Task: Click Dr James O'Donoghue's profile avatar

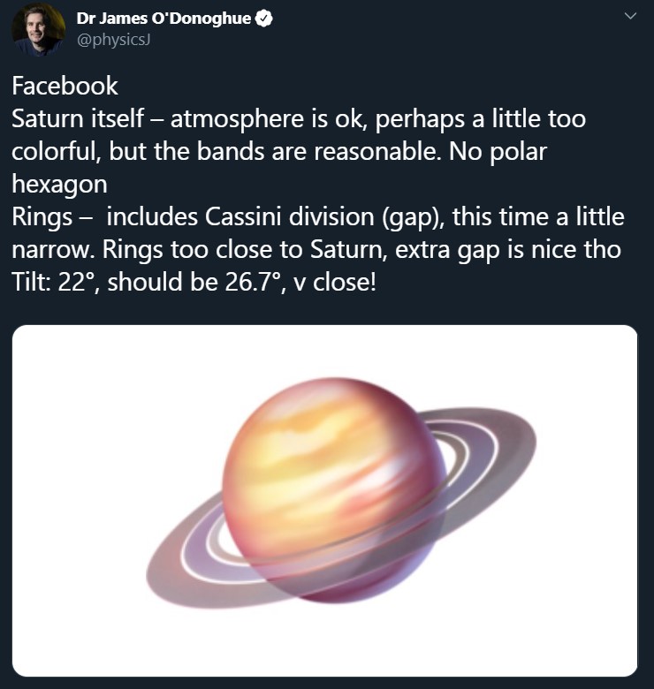Action: pyautogui.click(x=37, y=29)
